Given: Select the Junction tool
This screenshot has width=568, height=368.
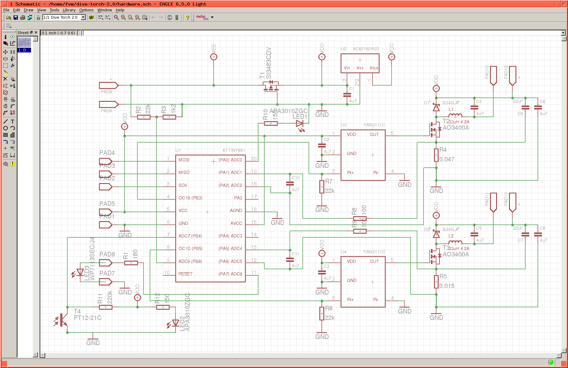Looking at the screenshot, I should pos(6,148).
